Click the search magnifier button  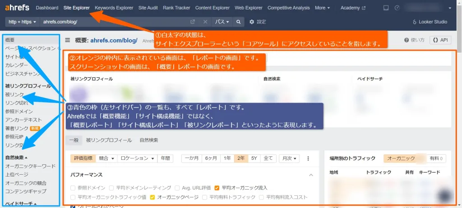point(238,22)
